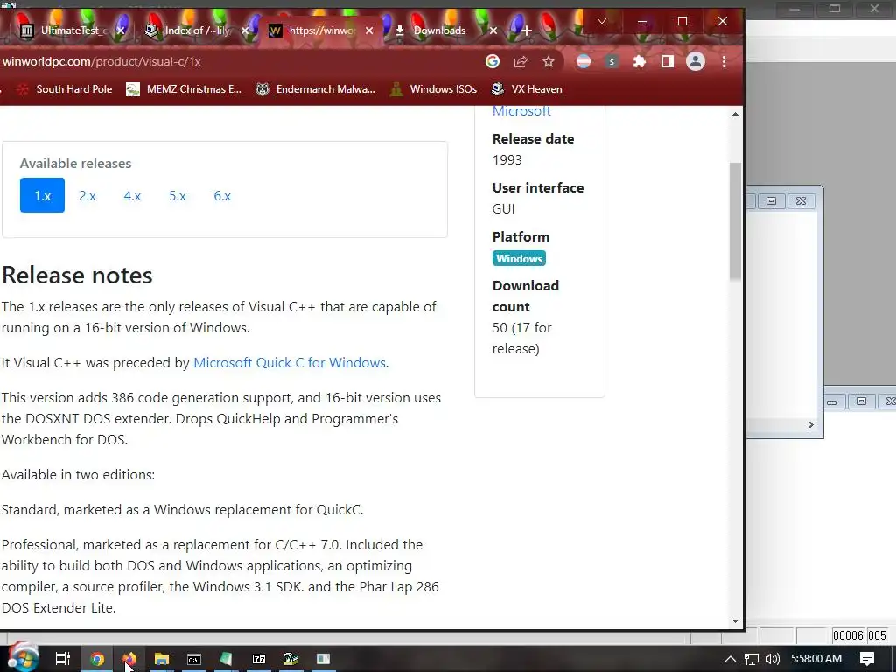The height and width of the screenshot is (672, 896).
Task: Open File Explorer from the taskbar
Action: pyautogui.click(x=162, y=659)
